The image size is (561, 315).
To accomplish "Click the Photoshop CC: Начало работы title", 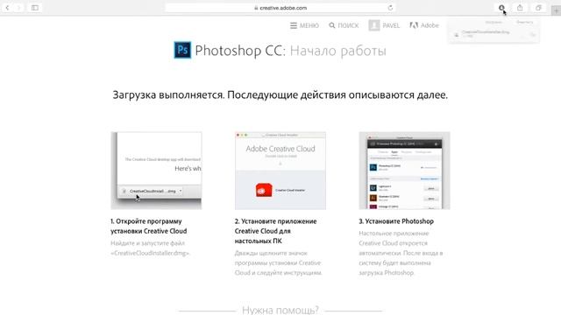I will [290, 51].
